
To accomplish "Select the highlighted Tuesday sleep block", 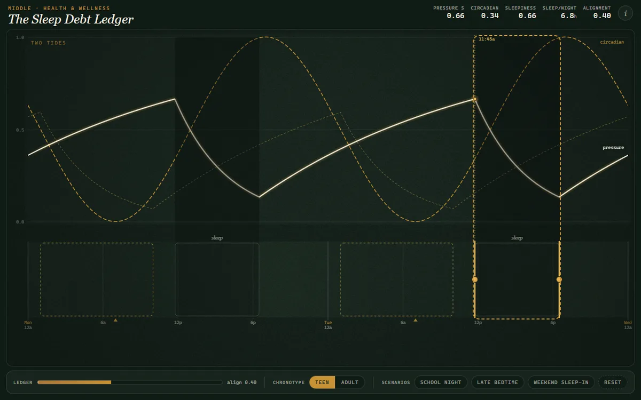I will point(517,279).
